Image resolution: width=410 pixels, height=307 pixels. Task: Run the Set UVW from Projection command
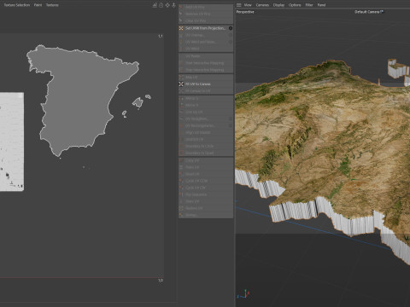pyautogui.click(x=205, y=28)
